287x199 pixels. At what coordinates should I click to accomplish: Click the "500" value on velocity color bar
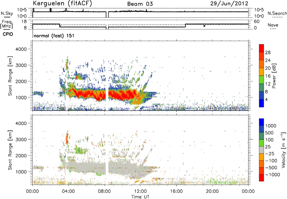point(269,133)
